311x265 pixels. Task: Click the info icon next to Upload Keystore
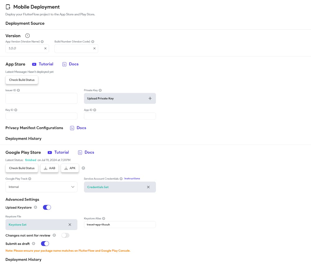point(35,207)
